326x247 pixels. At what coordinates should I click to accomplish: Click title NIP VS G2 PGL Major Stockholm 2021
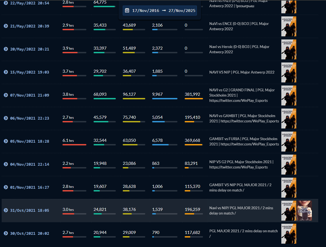click(x=241, y=165)
